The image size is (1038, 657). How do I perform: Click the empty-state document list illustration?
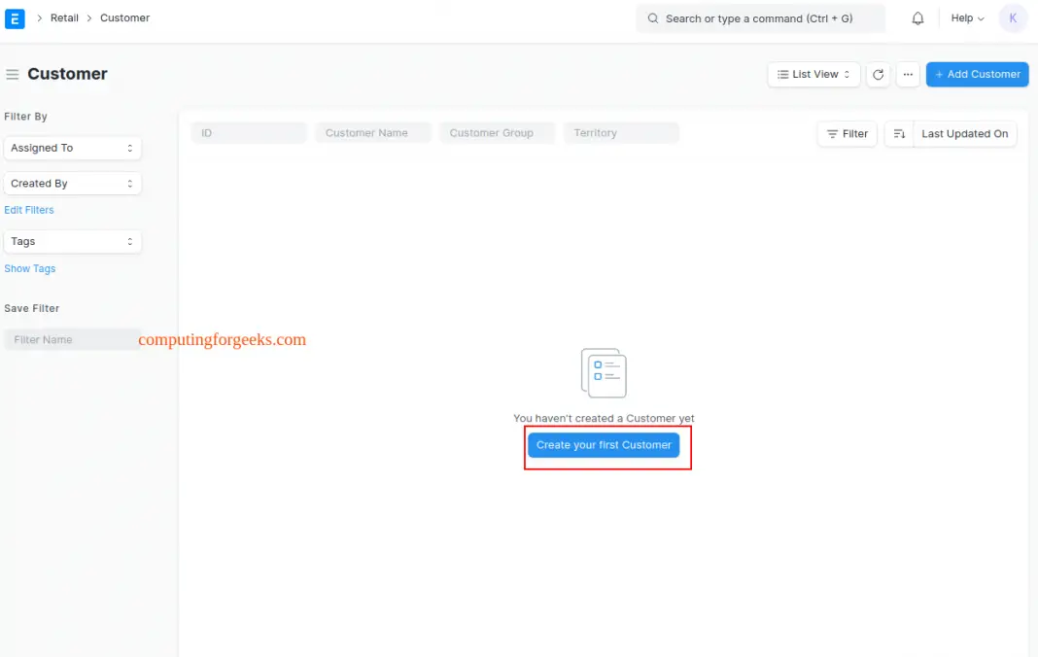coord(604,373)
